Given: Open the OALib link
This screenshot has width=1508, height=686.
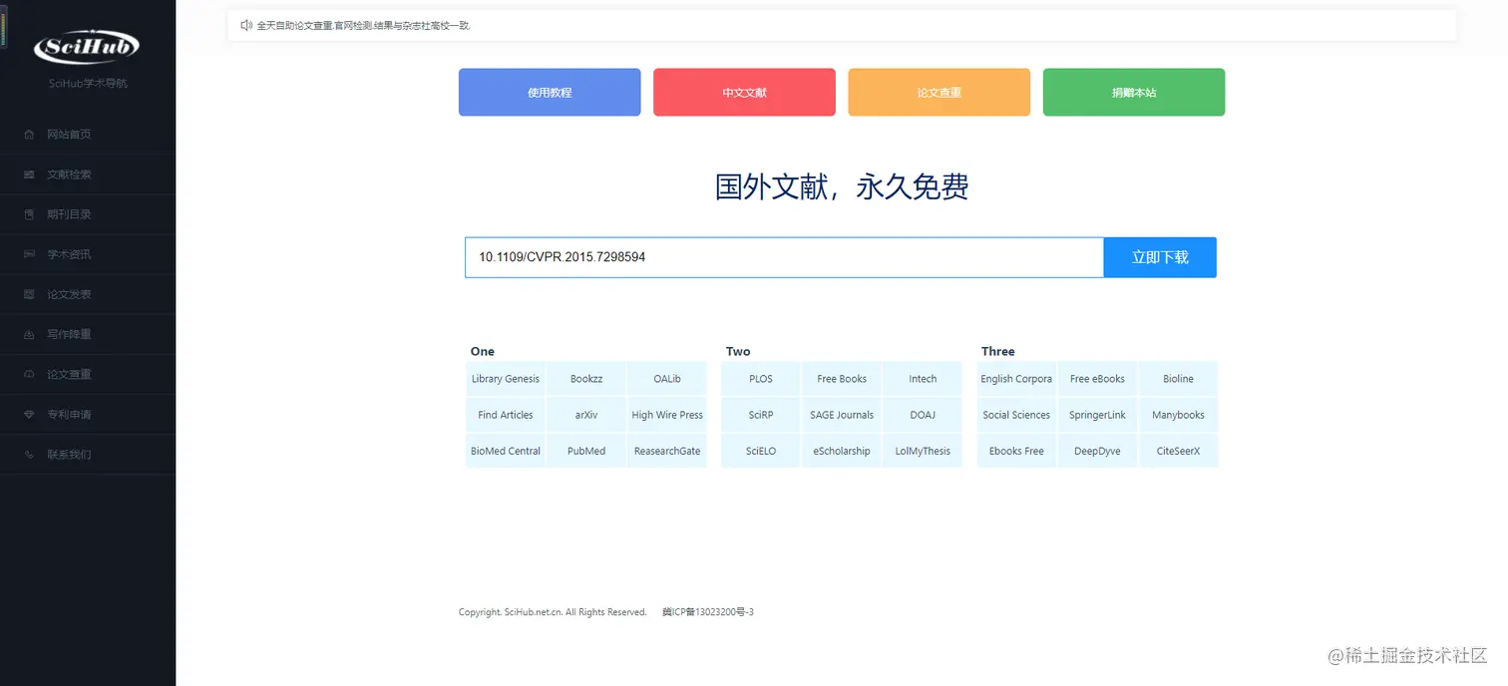Looking at the screenshot, I should point(667,379).
